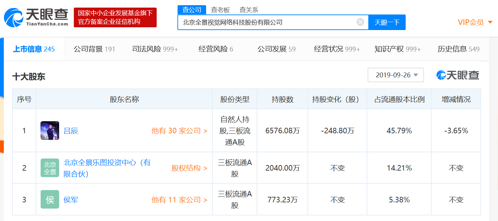Click the 股份类型 column header
Viewport: 498px width, 221px height.
235,99
